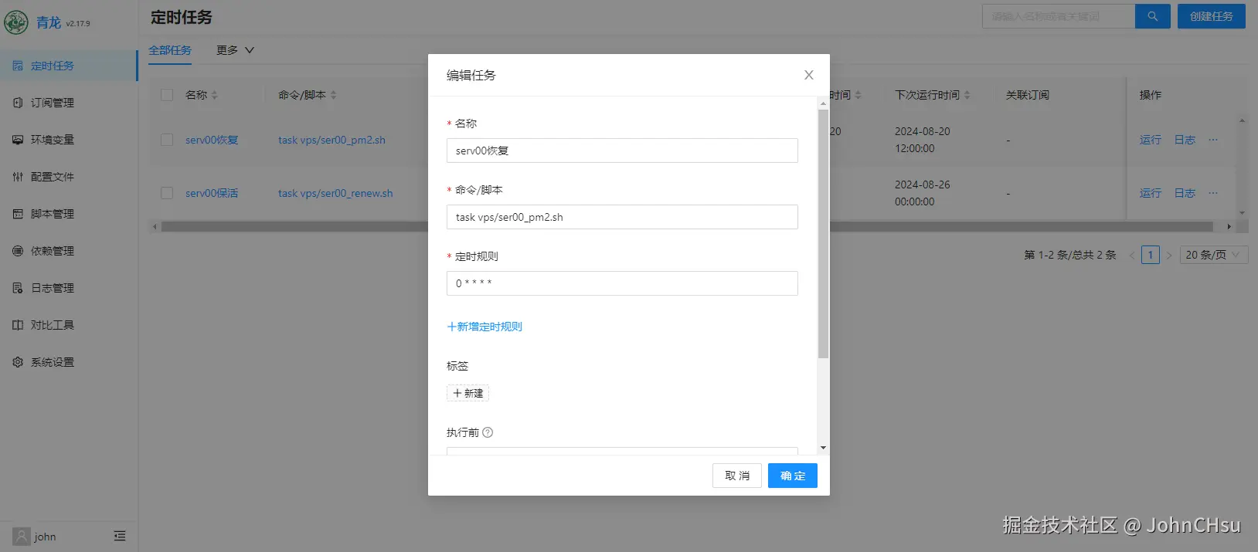
Task: Click 日志 for the serv00恢复 row
Action: point(1185,140)
